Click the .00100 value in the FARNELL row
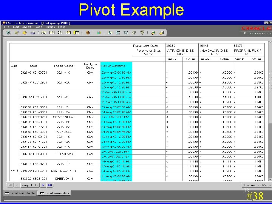 click(193, 132)
